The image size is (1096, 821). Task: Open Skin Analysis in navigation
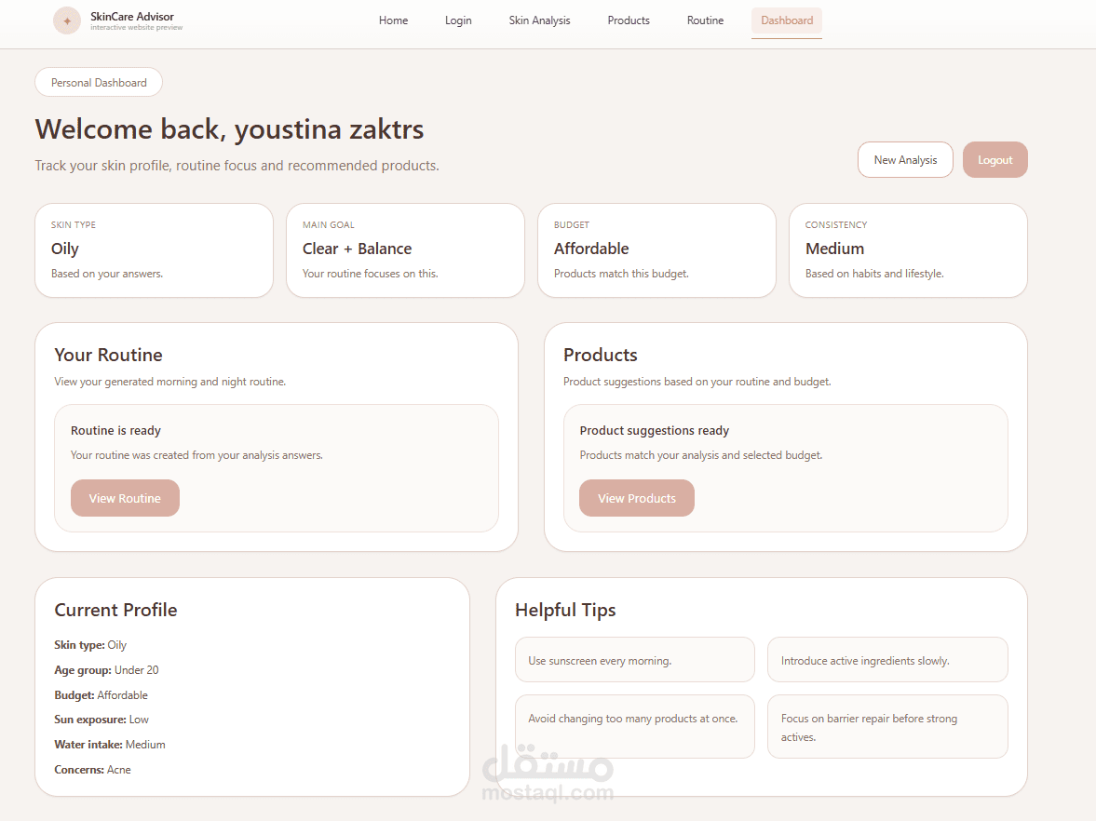click(539, 21)
